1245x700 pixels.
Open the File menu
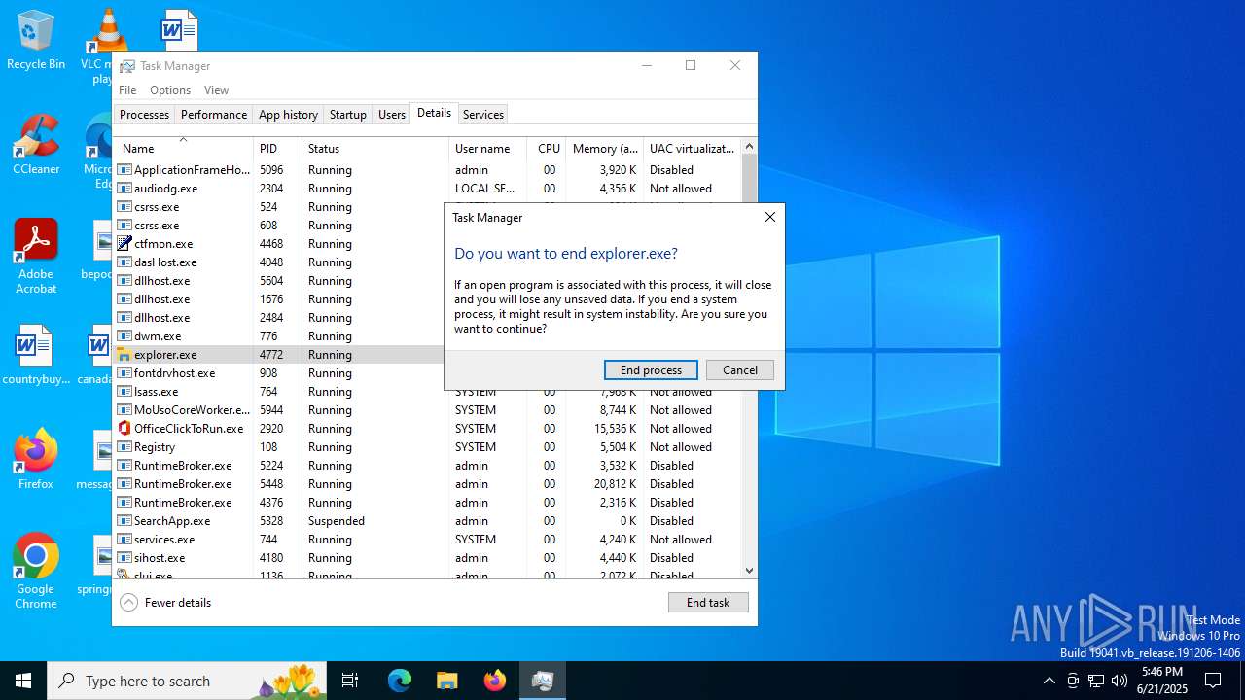click(127, 90)
